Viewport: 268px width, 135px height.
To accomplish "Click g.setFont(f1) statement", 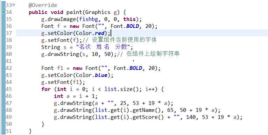I will point(63,82).
